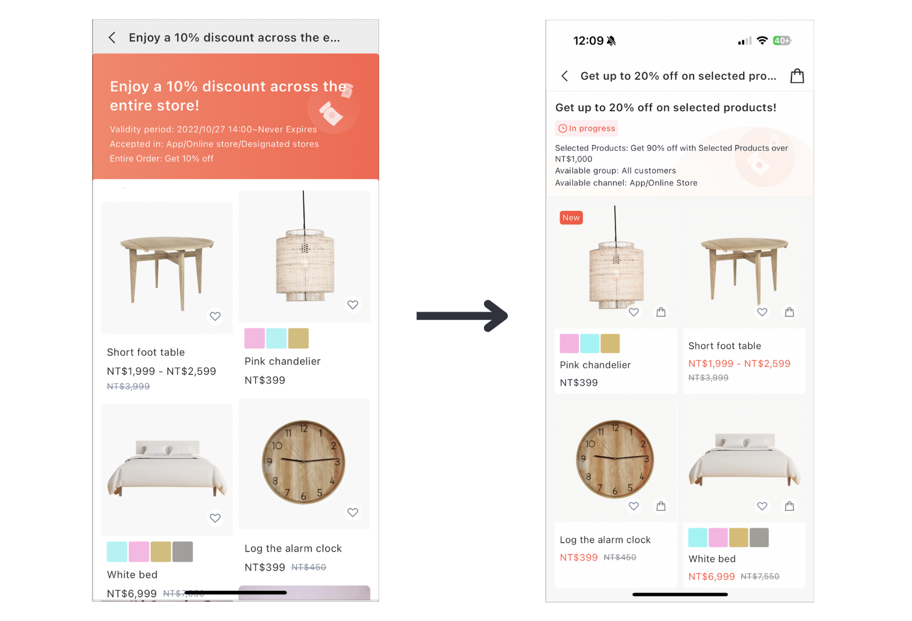Tap heart on right screen Pink chandelier
912x621 pixels.
tap(634, 312)
